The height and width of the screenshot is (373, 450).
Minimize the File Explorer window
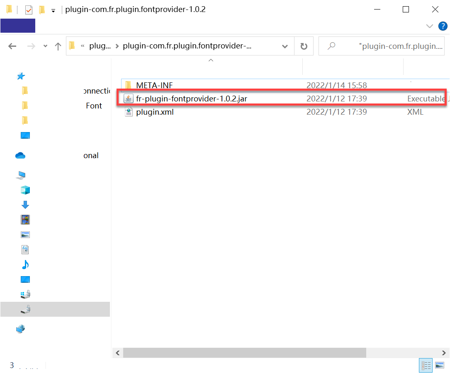point(377,10)
